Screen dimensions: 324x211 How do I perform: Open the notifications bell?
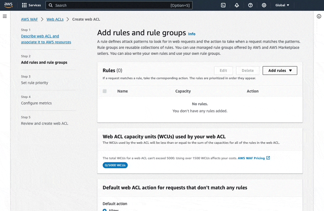(237, 5)
